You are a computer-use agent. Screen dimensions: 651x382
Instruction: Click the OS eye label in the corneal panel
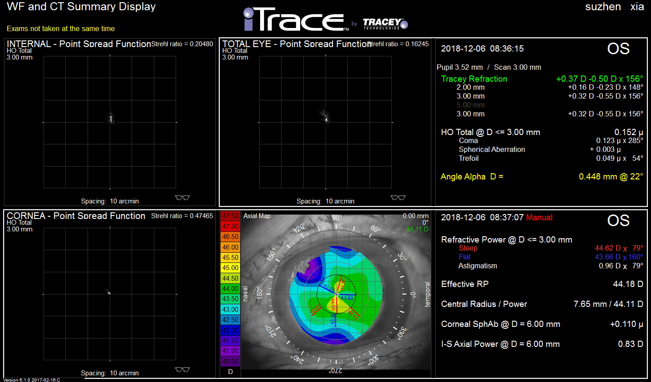pyautogui.click(x=619, y=220)
